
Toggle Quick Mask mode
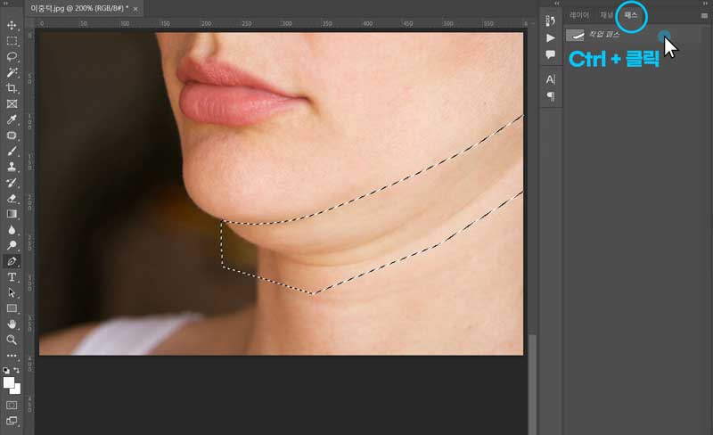(12, 405)
